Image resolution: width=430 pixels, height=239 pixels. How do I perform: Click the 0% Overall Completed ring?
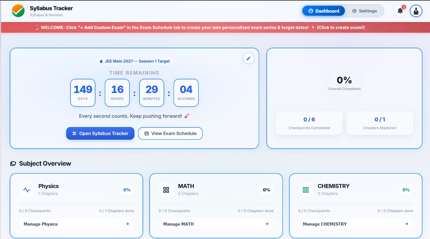[344, 83]
